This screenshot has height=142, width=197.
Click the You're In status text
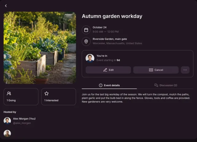coord(102,56)
